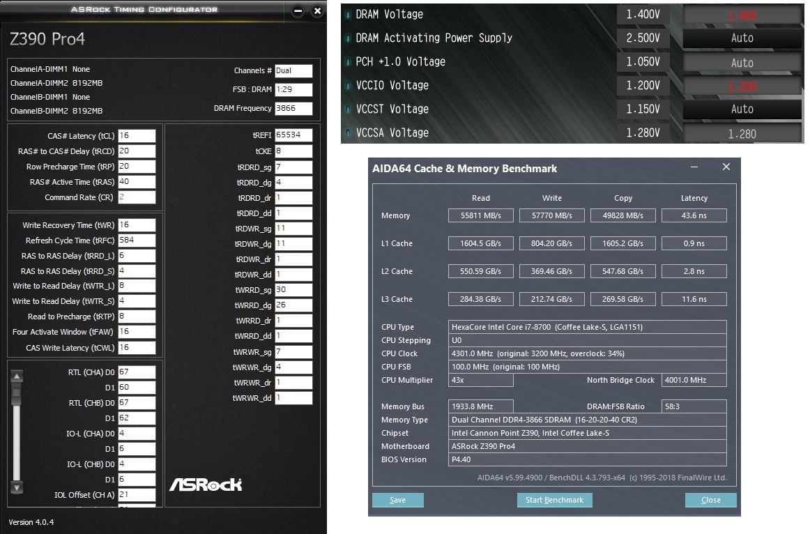Viewport: 810px width, 534px height.
Task: Click the Channels # field
Action: click(293, 70)
